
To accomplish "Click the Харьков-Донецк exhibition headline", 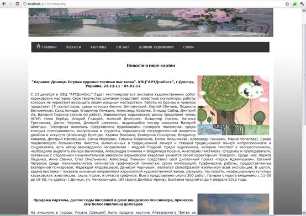I will [x=113, y=84].
